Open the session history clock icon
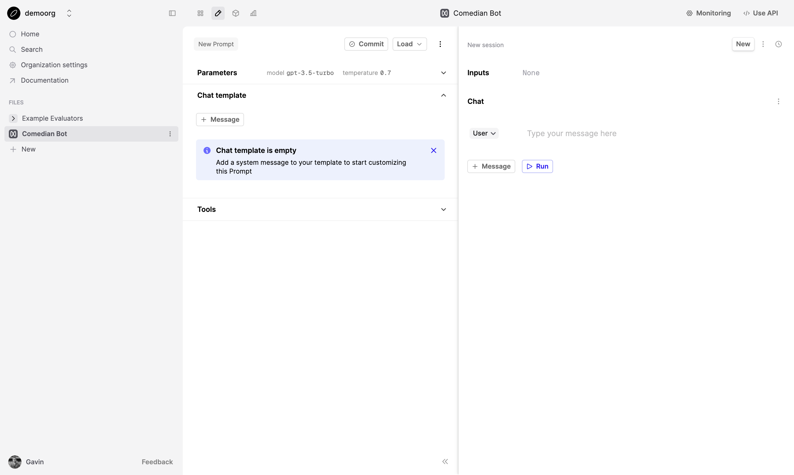The width and height of the screenshot is (794, 475). pyautogui.click(x=779, y=44)
